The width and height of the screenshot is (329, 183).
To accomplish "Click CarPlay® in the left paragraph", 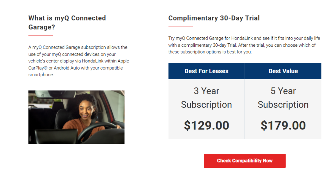I will (x=38, y=68).
